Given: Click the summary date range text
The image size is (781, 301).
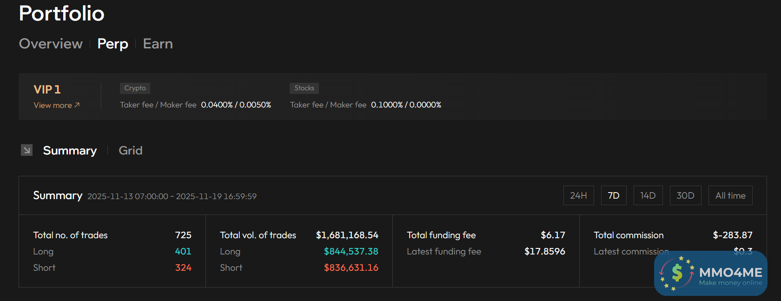Looking at the screenshot, I should (x=172, y=196).
